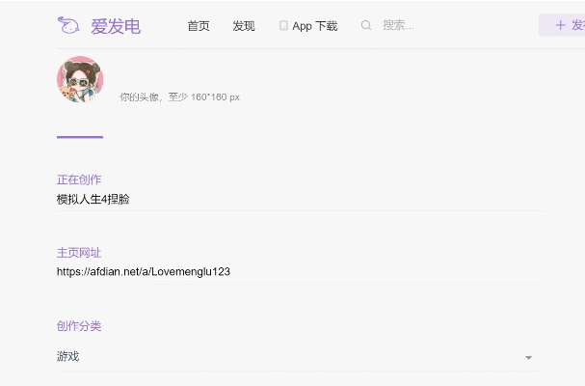Click the 创作分类 category label
The image size is (585, 386).
(x=79, y=326)
